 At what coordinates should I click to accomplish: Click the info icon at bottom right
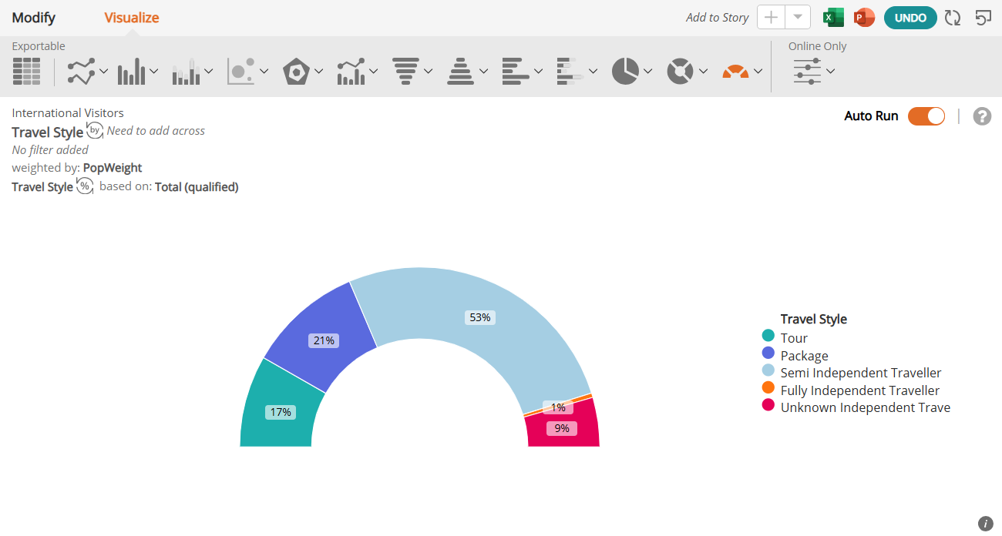(986, 524)
